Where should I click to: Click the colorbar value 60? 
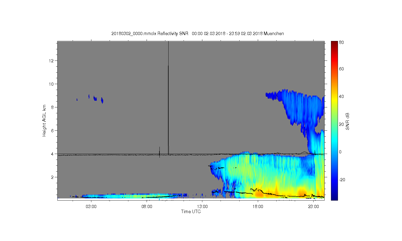[x=341, y=69]
